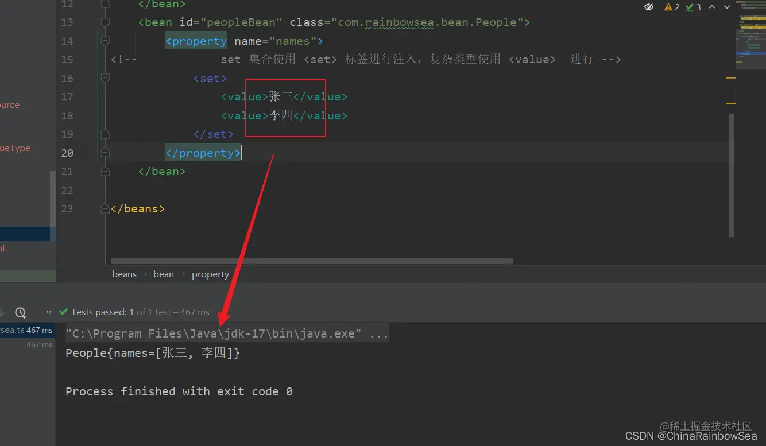
Task: Select the sea.te 467 ms test row
Action: pyautogui.click(x=28, y=330)
